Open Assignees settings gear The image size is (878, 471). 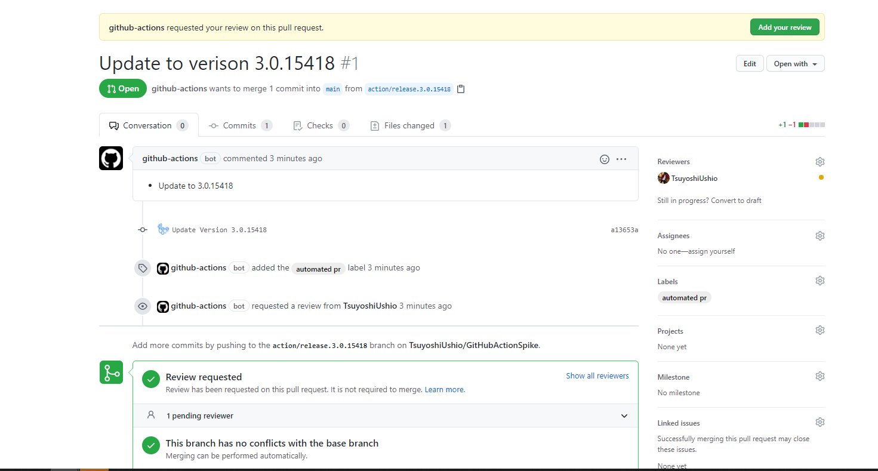point(820,236)
